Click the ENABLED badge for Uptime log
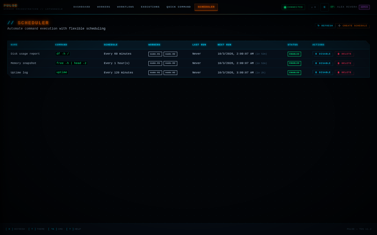 294,73
